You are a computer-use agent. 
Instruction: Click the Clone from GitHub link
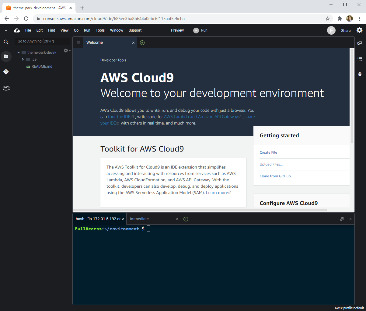275,176
